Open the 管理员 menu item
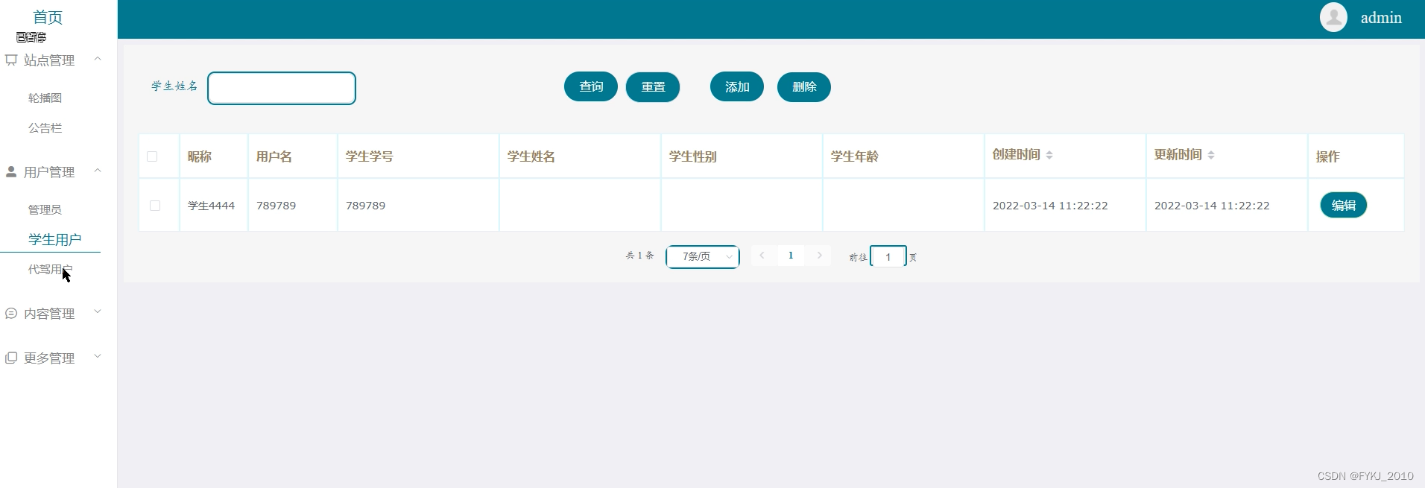1425x488 pixels. 45,209
